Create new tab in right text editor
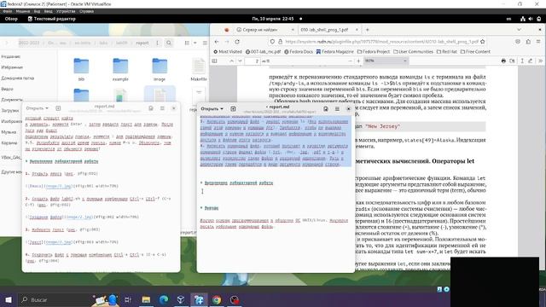546x307 pixels. (x=233, y=109)
